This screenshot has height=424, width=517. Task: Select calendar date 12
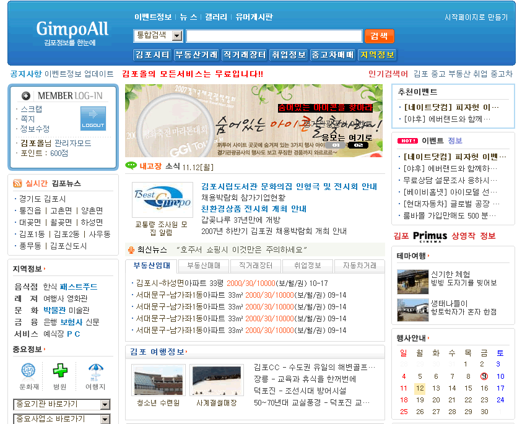click(420, 388)
